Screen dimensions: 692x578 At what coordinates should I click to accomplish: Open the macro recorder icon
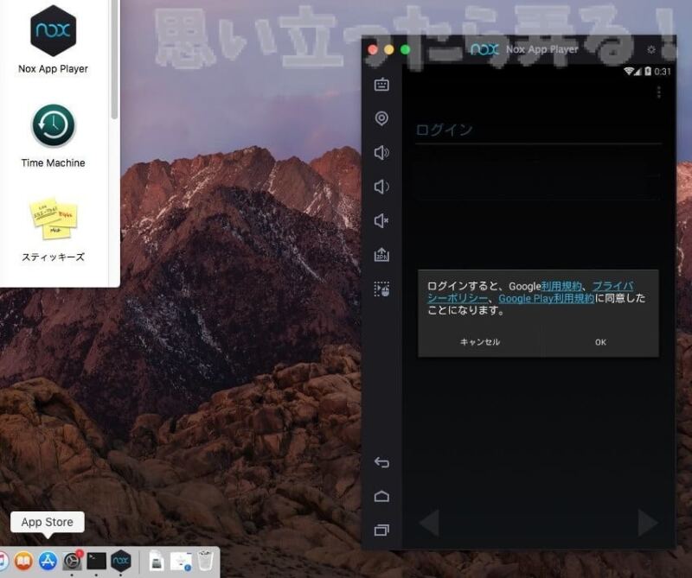pyautogui.click(x=381, y=289)
